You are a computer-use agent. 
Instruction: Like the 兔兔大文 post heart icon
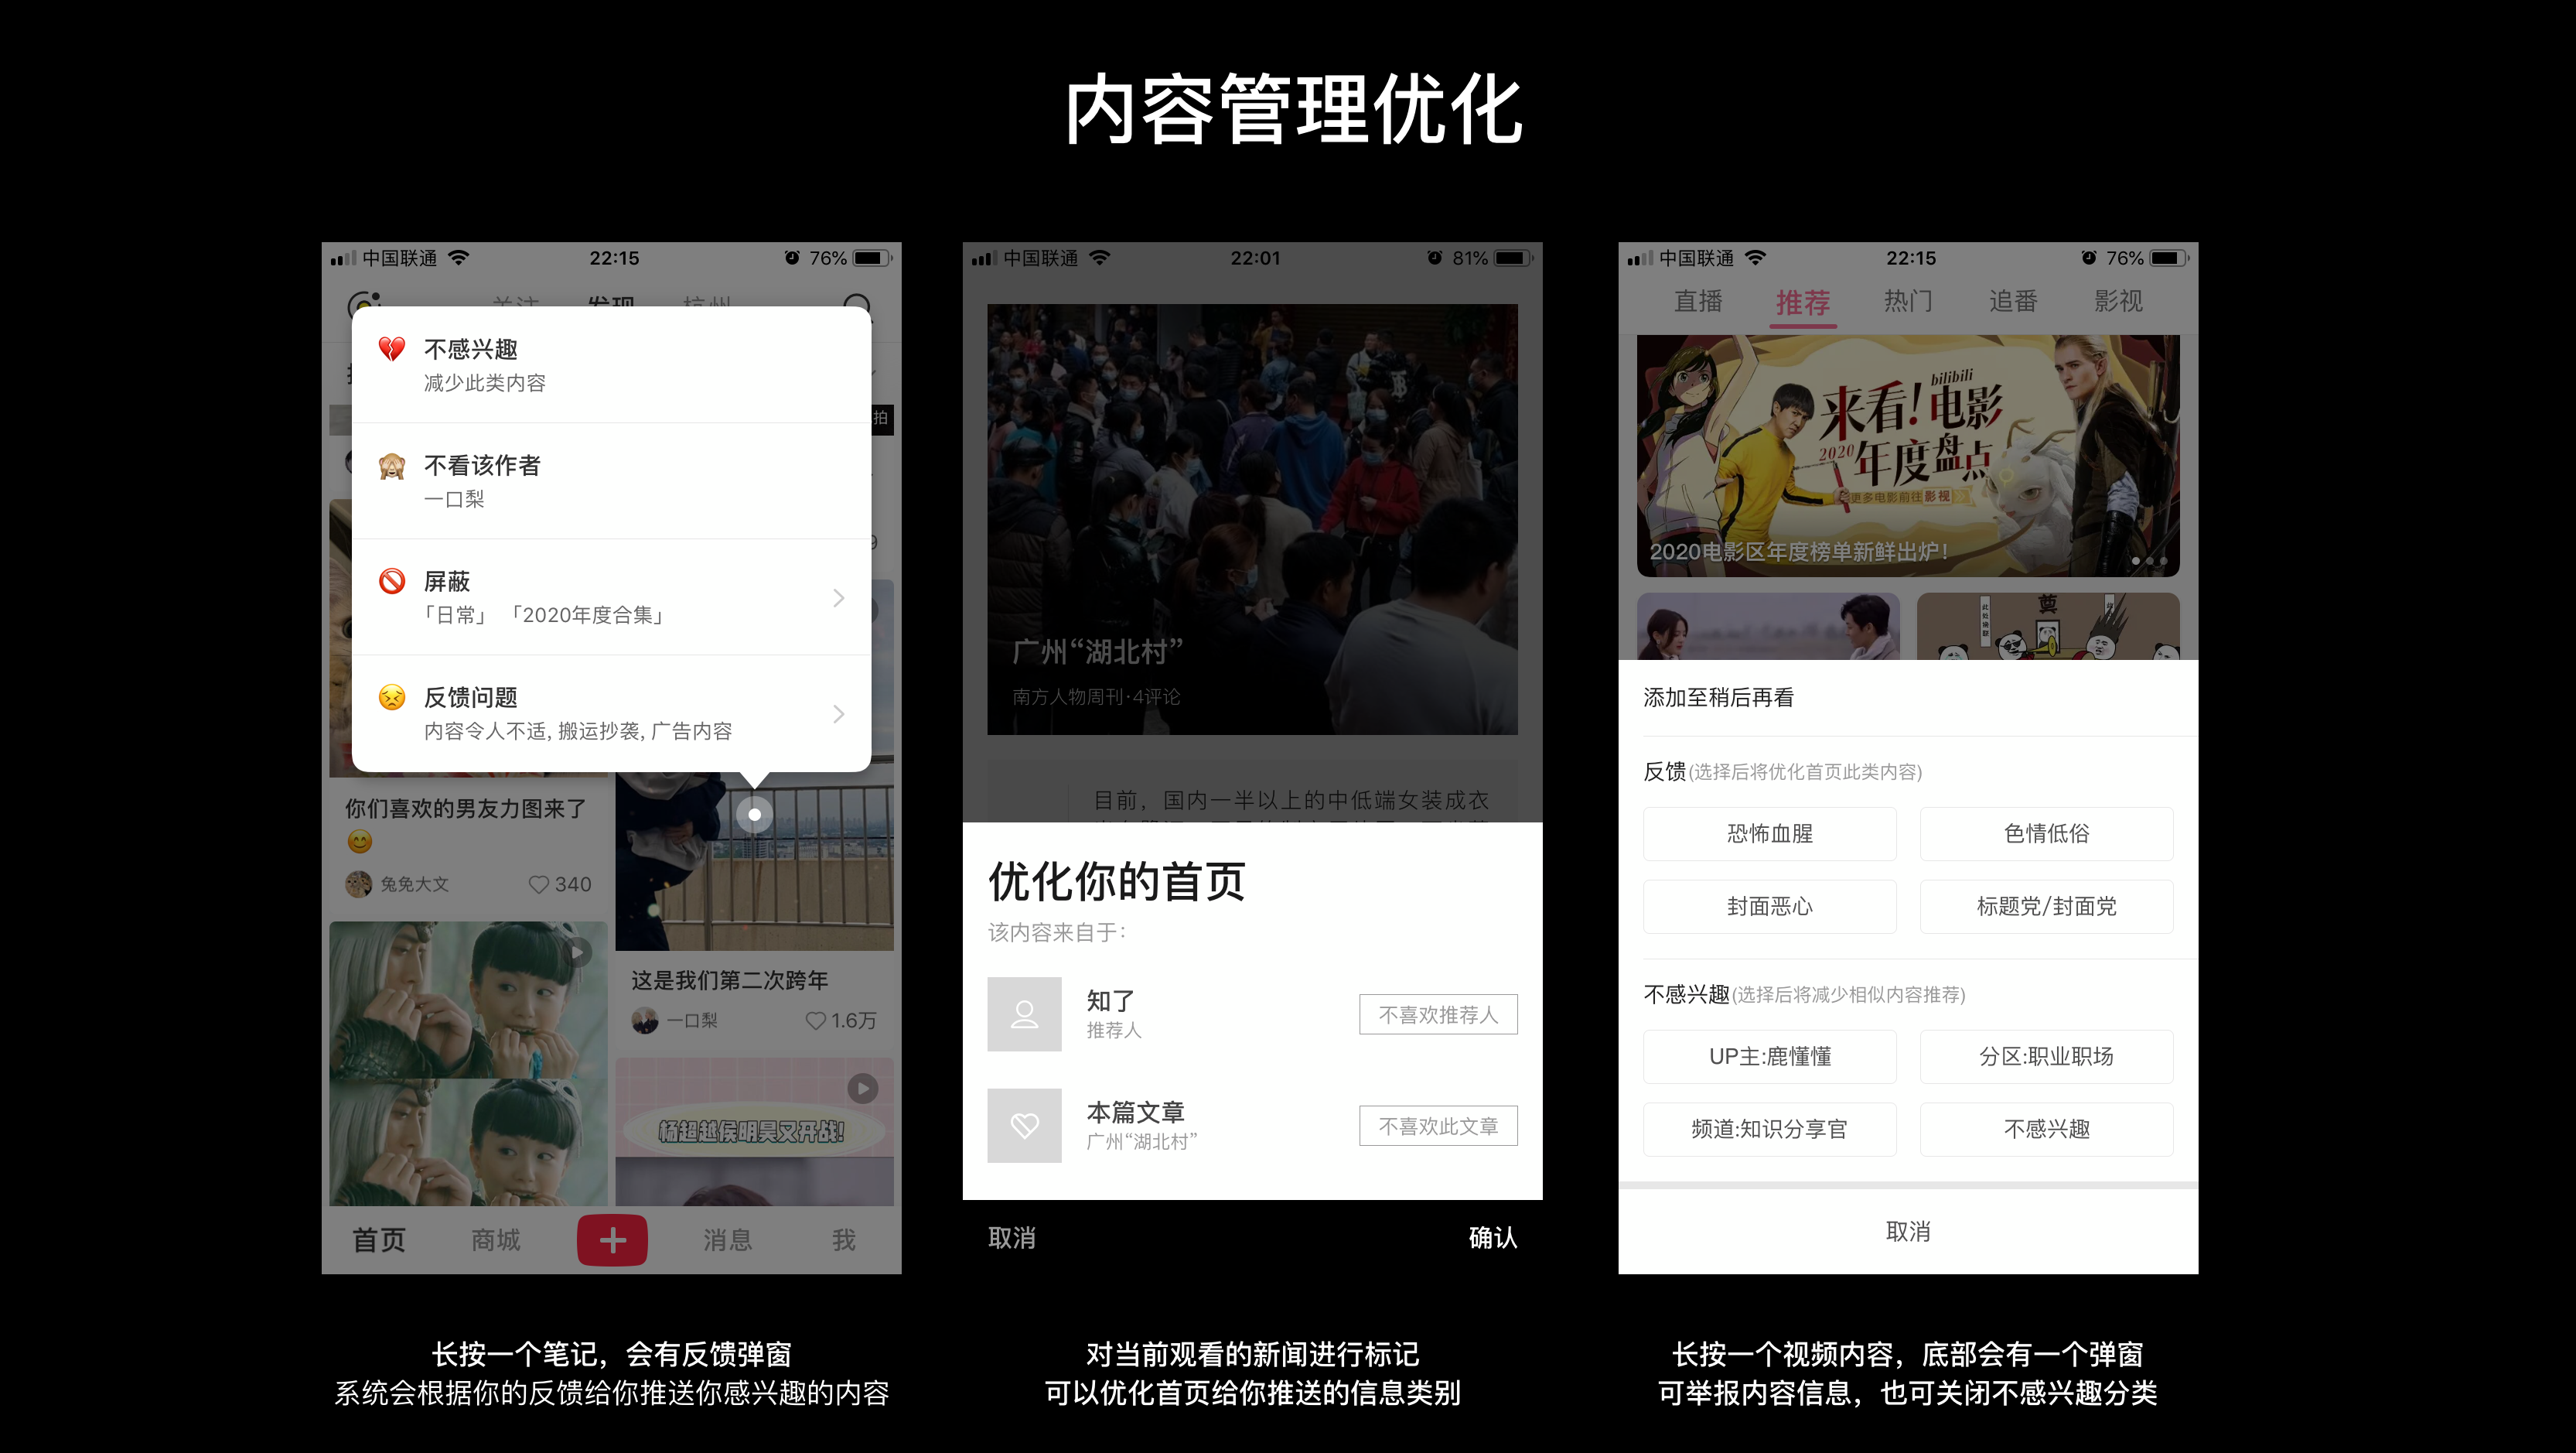point(539,884)
